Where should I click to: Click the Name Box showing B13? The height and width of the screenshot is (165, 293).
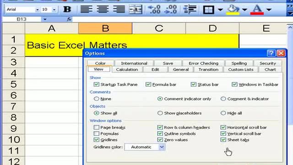pos(22,19)
